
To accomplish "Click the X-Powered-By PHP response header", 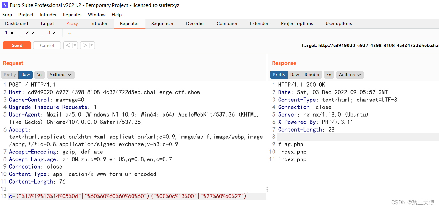I will coord(316,122).
